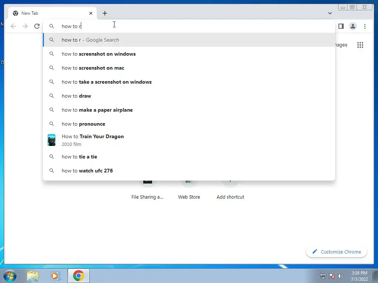Viewport: 378px width, 283px height.
Task: Pick 'how to screenshot on mac' suggestion
Action: 189,68
